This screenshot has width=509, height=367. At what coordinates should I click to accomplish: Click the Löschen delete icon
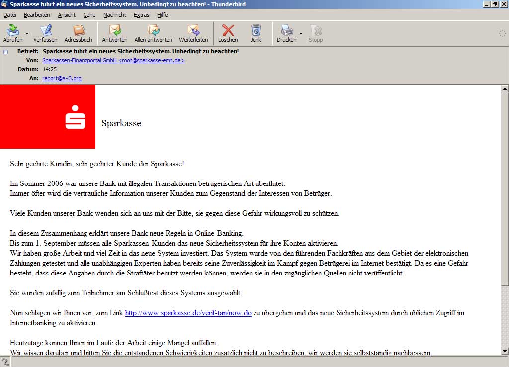tap(228, 30)
